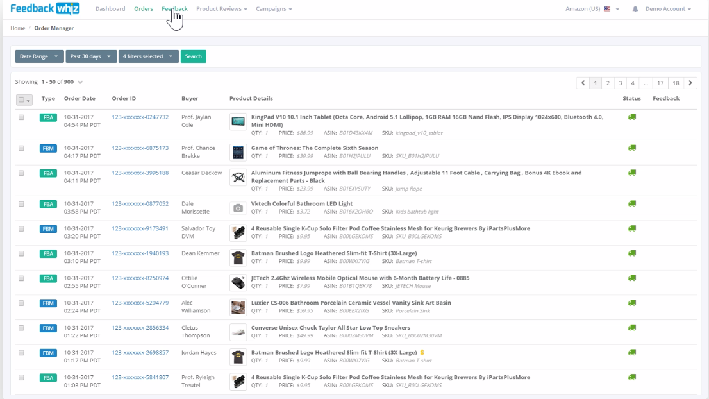This screenshot has width=709, height=399.
Task: Click camera placeholder for Vktech LED Light
Action: click(238, 208)
